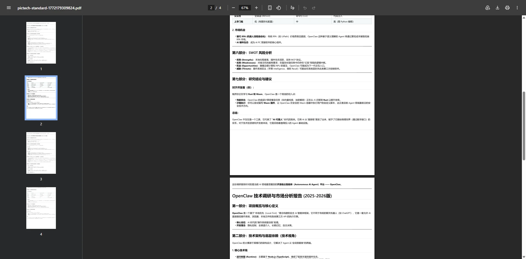Rotate the page counterclockwise

tap(279, 8)
